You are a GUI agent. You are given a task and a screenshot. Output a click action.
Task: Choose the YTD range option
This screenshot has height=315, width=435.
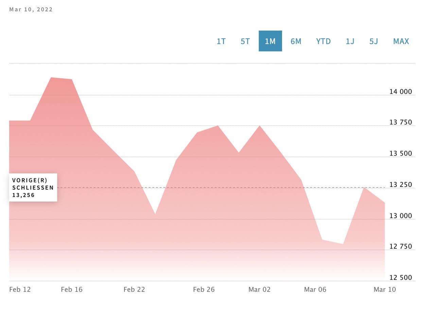(x=323, y=41)
